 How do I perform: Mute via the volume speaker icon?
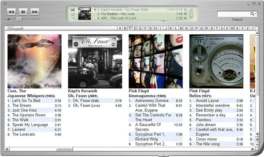tap(8, 19)
